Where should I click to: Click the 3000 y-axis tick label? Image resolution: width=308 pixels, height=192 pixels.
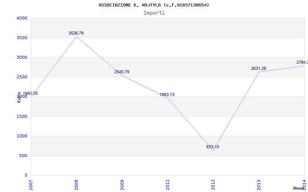pyautogui.click(x=22, y=57)
